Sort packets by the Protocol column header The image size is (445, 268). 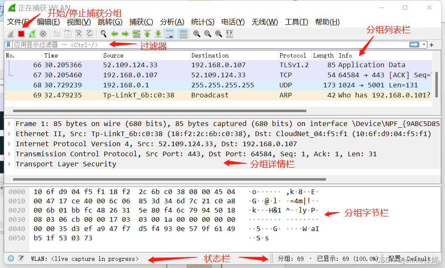(x=295, y=55)
